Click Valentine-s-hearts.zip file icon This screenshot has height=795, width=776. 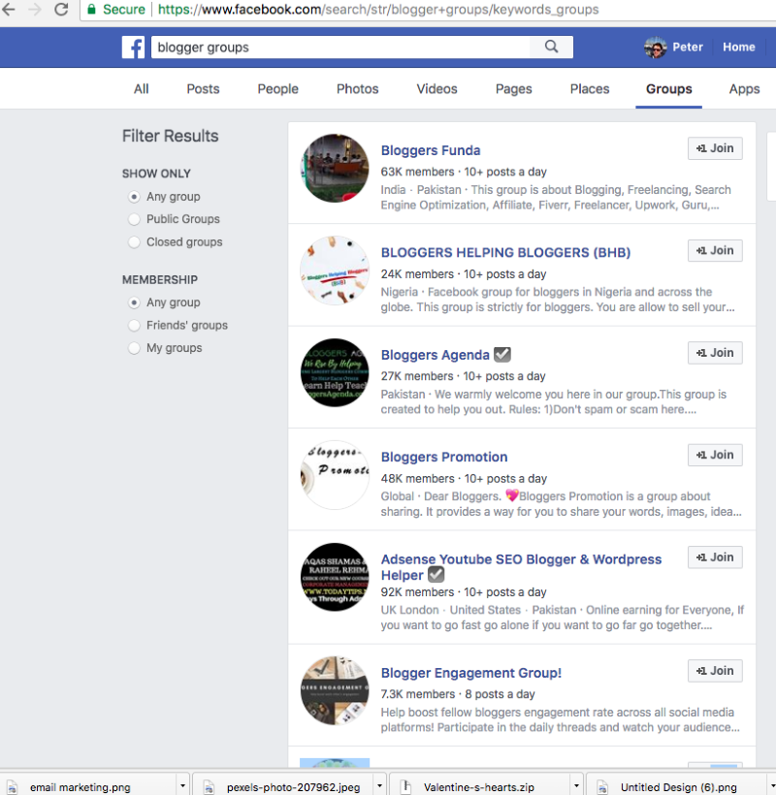[x=405, y=787]
